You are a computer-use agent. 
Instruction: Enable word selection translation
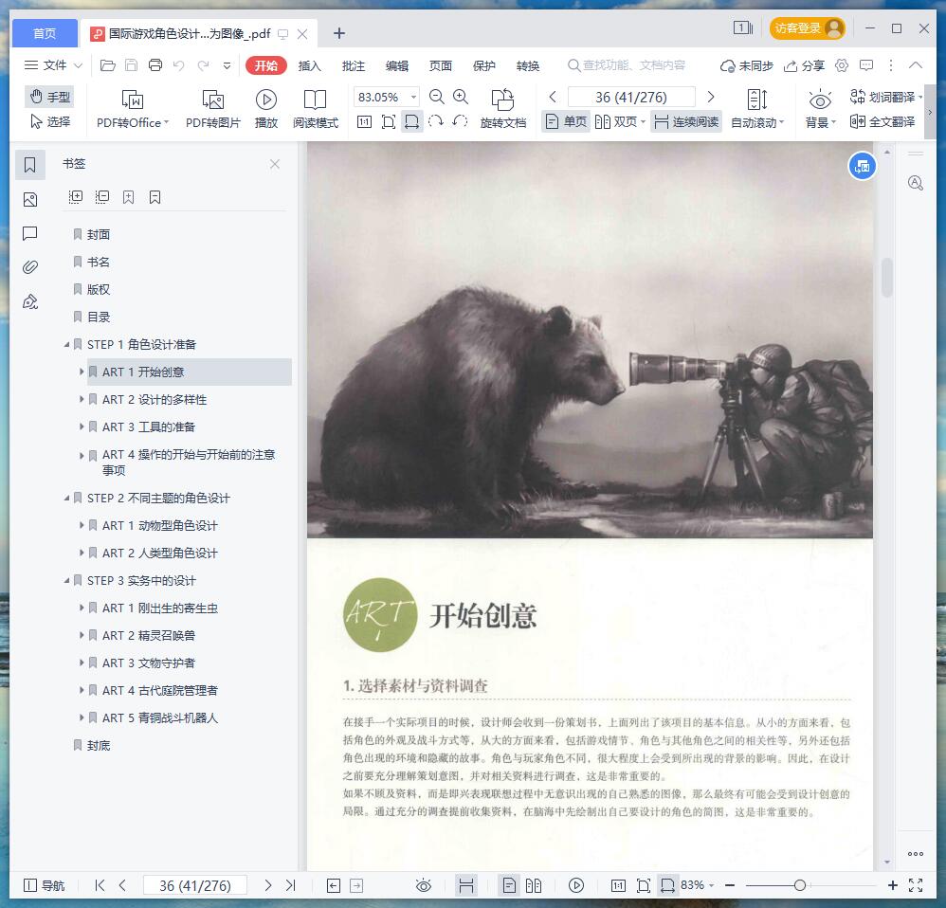pos(886,97)
